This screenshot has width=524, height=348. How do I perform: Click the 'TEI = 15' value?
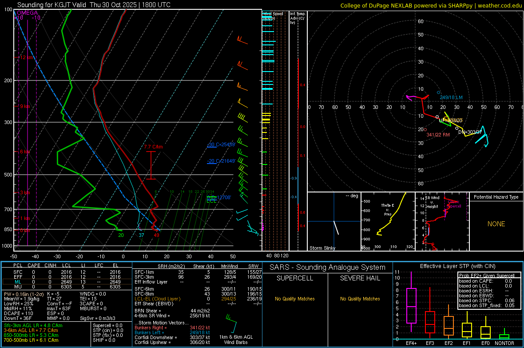point(88,299)
